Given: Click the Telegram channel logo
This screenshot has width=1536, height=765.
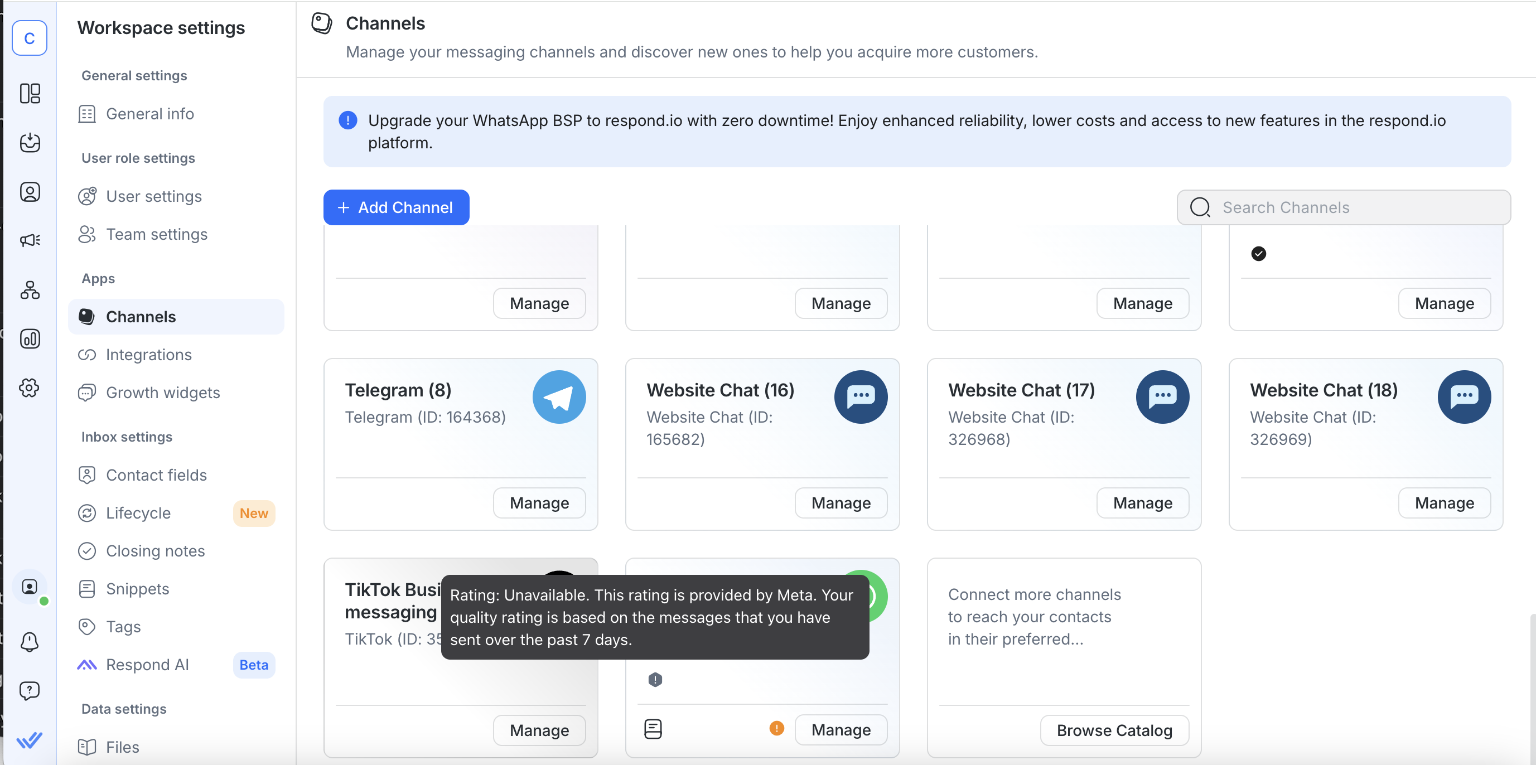Looking at the screenshot, I should coord(559,397).
